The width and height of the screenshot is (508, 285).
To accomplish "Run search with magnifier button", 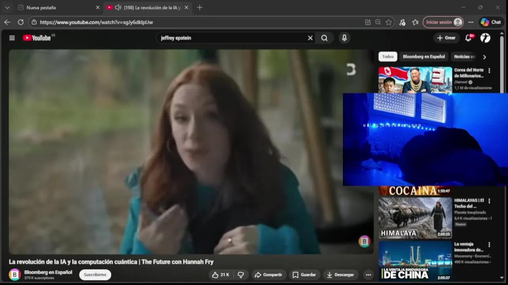I will tap(324, 38).
